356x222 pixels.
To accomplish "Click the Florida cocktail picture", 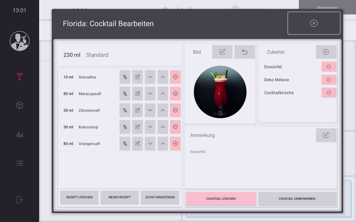I will (220, 92).
